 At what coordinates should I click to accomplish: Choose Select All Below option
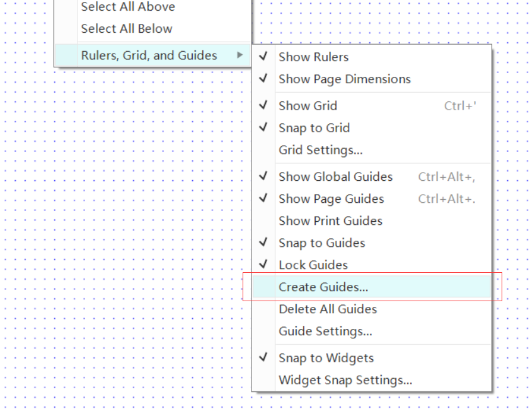(126, 29)
